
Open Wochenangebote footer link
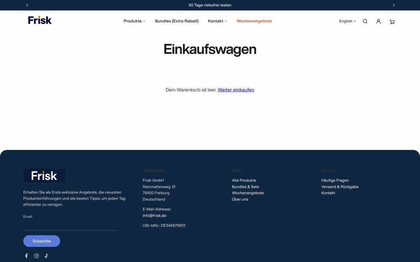pyautogui.click(x=248, y=193)
